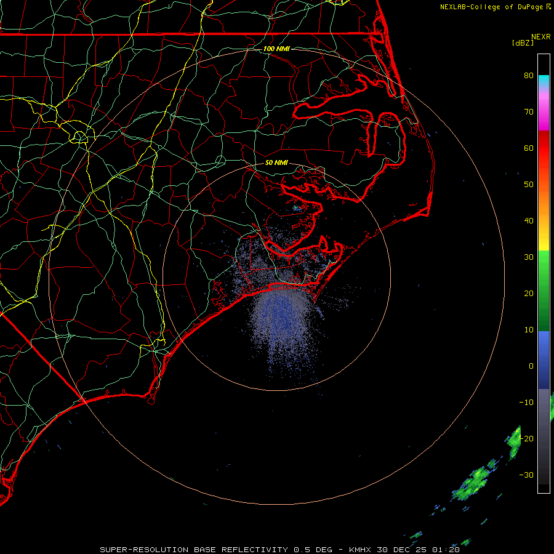554x554 pixels.
Task: Click the 50 NMI range ring label
Action: (276, 163)
